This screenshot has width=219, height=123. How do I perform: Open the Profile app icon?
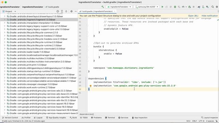pyautogui.click(x=183, y=7)
